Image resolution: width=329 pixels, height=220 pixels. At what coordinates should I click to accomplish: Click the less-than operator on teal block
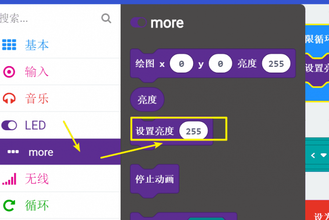pyautogui.click(x=313, y=155)
